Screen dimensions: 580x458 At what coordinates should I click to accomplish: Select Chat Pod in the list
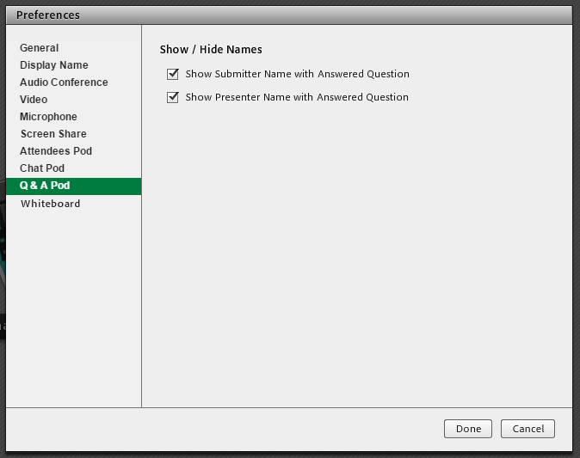click(42, 168)
